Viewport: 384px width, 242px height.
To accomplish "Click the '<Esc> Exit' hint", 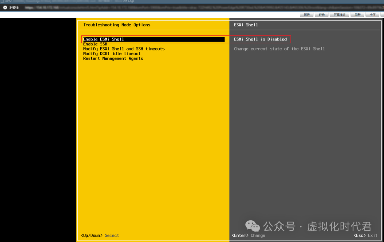I will pyautogui.click(x=366, y=235).
